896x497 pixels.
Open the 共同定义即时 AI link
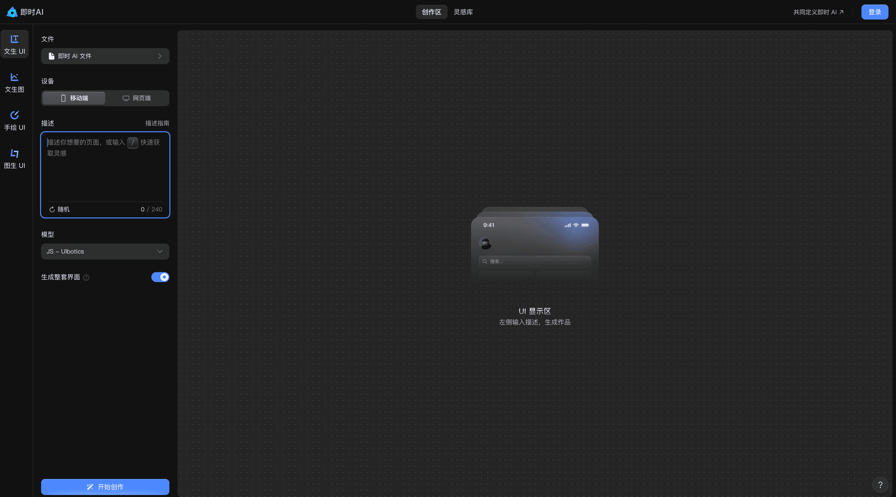818,12
